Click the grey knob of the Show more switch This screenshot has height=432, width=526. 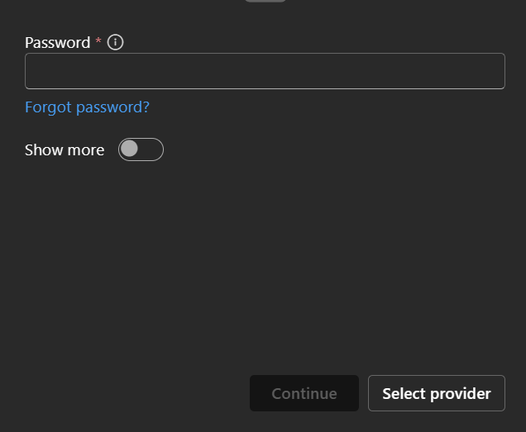(129, 149)
